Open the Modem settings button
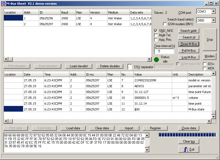This screenshot has width=220, height=160. pos(209,56)
